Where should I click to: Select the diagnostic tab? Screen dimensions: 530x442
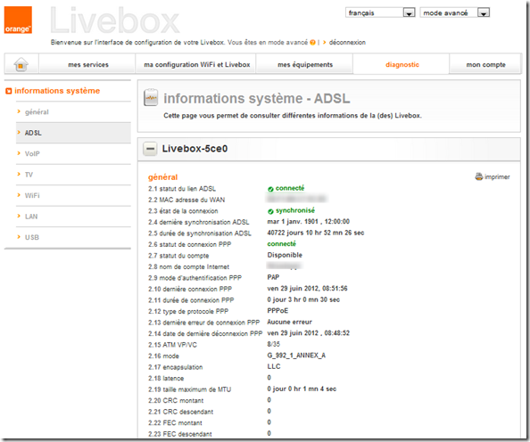402,64
